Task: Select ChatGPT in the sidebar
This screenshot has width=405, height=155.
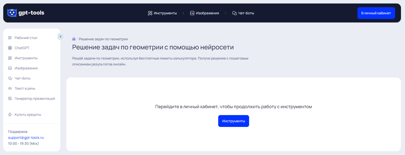Action: pos(22,48)
